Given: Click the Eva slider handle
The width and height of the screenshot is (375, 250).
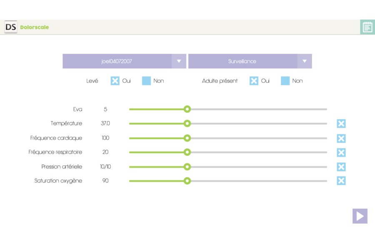Looking at the screenshot, I should click(187, 109).
